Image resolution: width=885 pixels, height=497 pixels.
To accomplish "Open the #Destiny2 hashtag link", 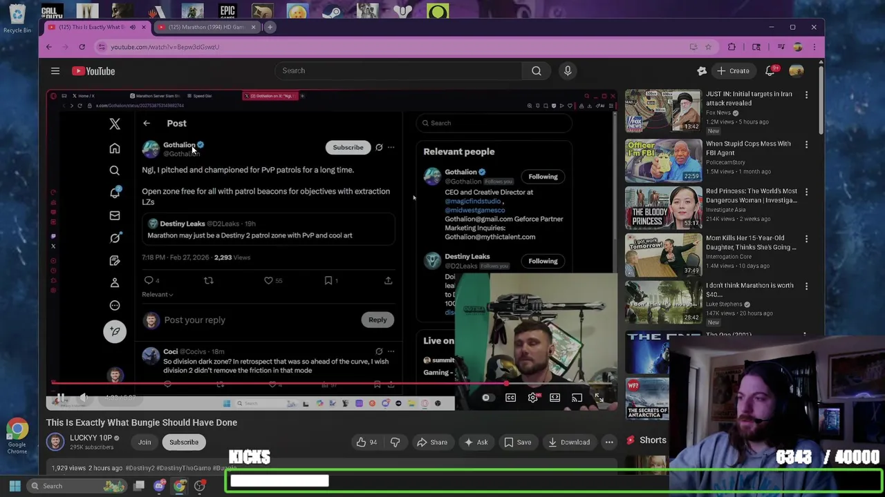I will point(142,468).
